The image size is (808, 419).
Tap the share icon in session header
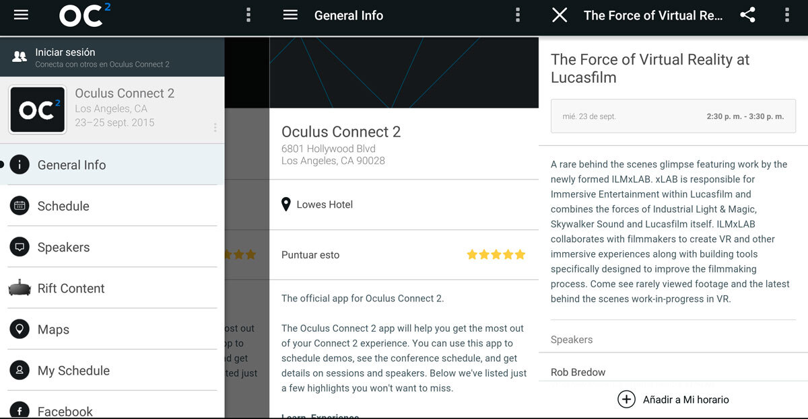point(747,15)
